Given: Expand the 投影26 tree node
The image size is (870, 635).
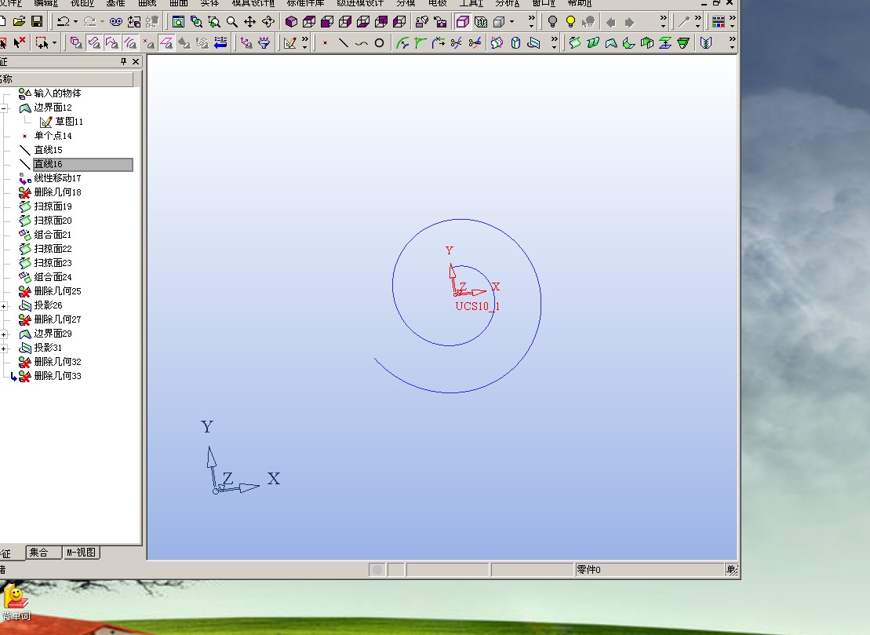Looking at the screenshot, I should [4, 306].
